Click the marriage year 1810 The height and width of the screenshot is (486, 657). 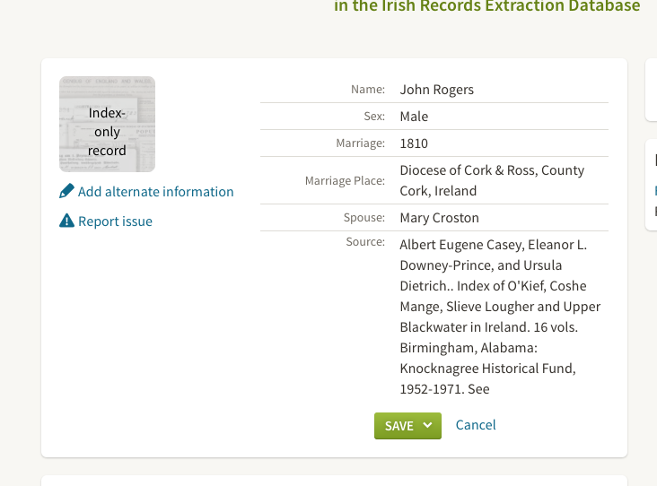pos(414,143)
